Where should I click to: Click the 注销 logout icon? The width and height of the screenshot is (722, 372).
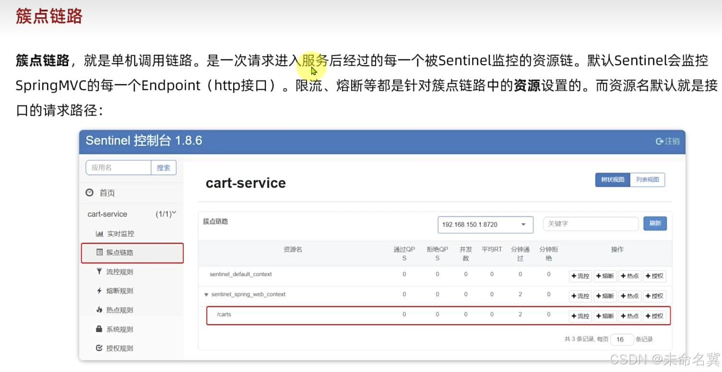pyautogui.click(x=660, y=141)
